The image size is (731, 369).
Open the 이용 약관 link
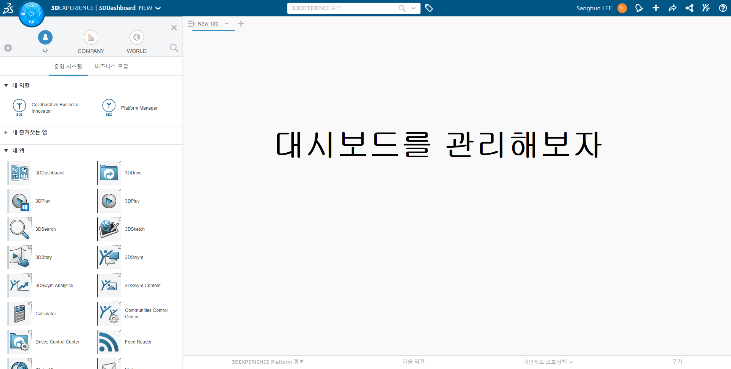point(413,362)
